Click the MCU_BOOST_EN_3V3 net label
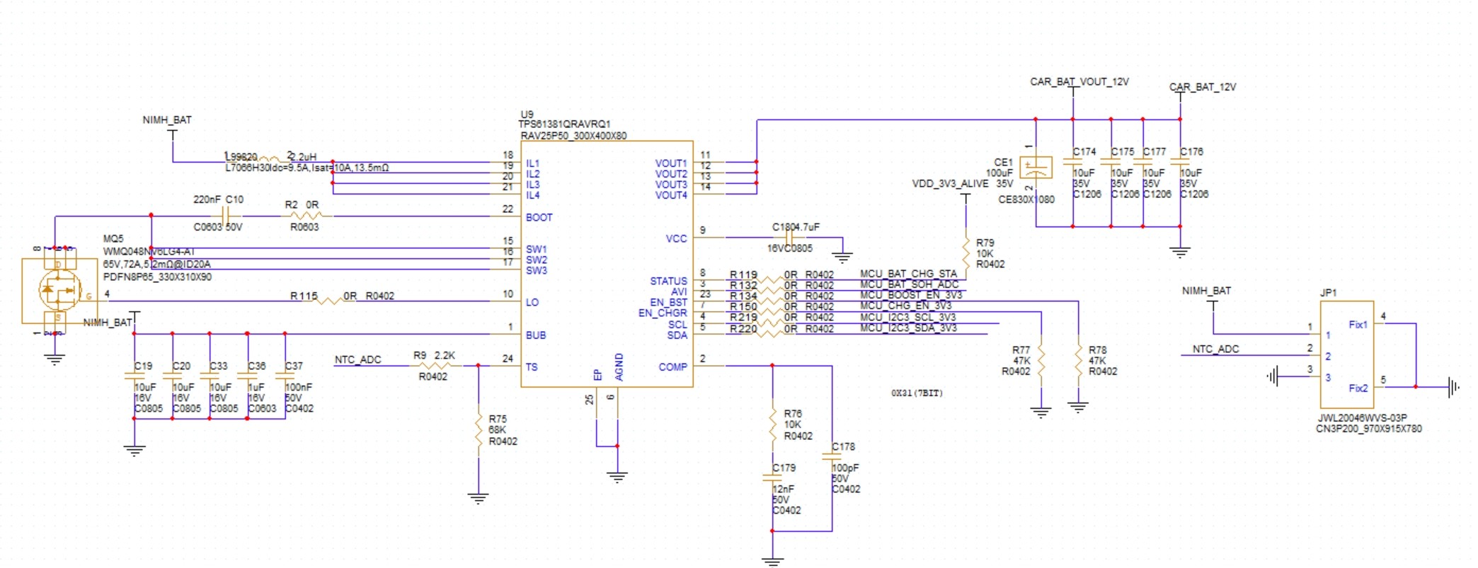Screen dimensions: 1478x568 911,295
